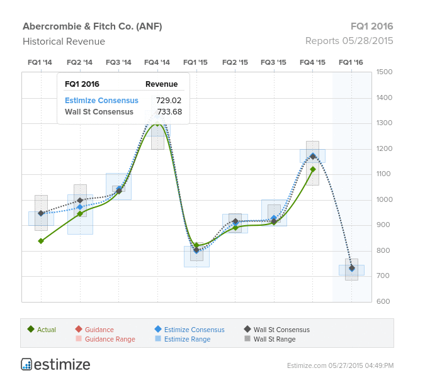Select the FQ3 '15 axis label
This screenshot has width=425, height=390.
pyautogui.click(x=273, y=62)
